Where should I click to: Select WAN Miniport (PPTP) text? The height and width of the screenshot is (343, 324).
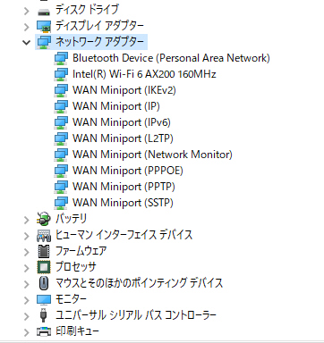pos(124,187)
